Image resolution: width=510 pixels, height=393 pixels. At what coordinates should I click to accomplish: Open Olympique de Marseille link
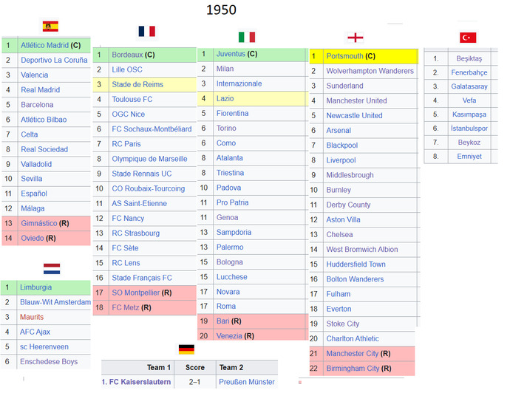tap(149, 159)
